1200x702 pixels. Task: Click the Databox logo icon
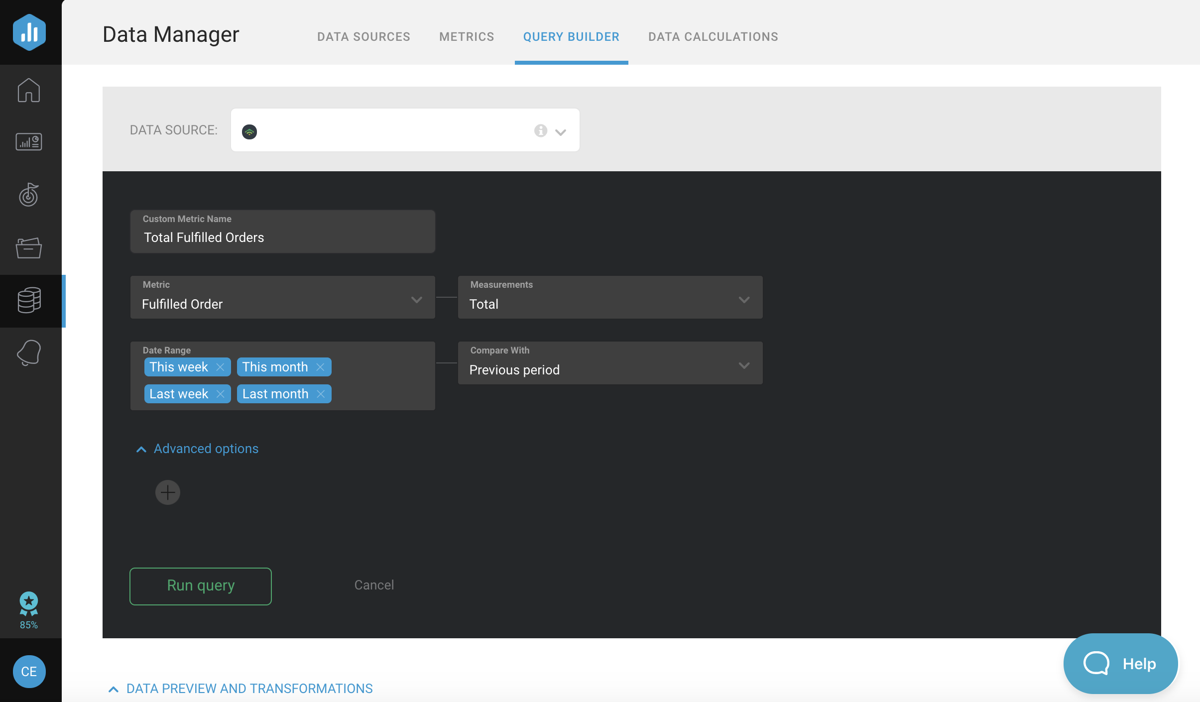pos(29,32)
